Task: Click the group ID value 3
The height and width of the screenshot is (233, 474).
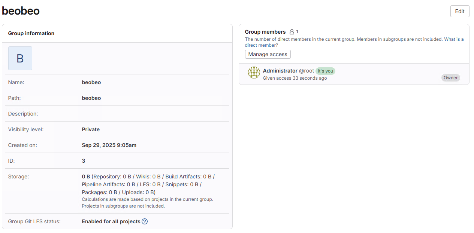Action: (84, 161)
